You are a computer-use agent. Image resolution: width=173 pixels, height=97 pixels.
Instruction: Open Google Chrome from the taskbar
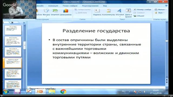click(x=63, y=92)
